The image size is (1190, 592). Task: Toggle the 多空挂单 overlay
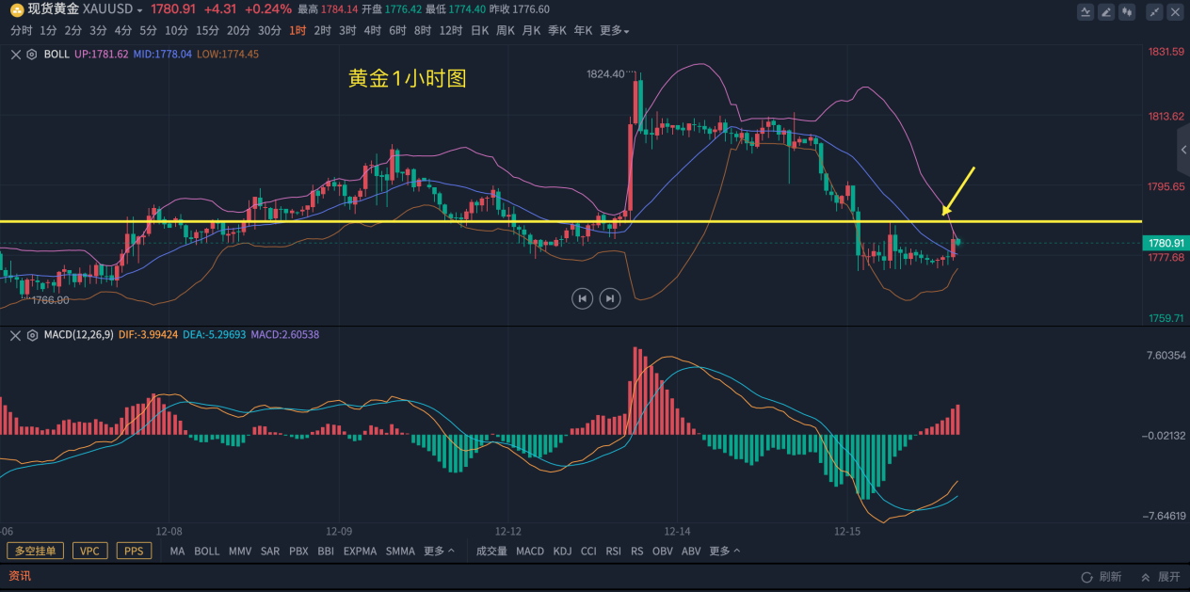pos(35,551)
